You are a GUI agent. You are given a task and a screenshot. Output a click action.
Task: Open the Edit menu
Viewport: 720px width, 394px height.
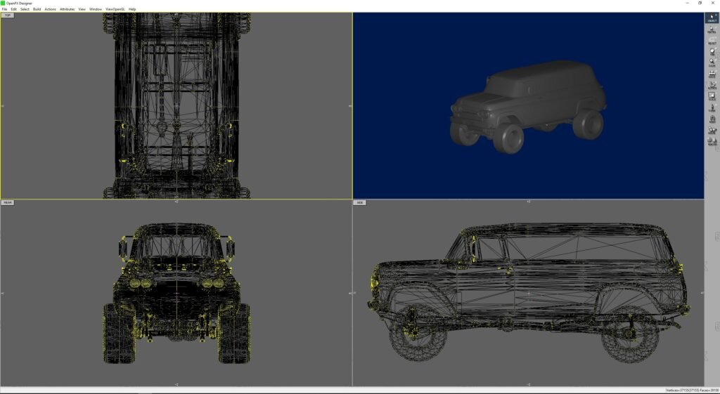point(13,9)
